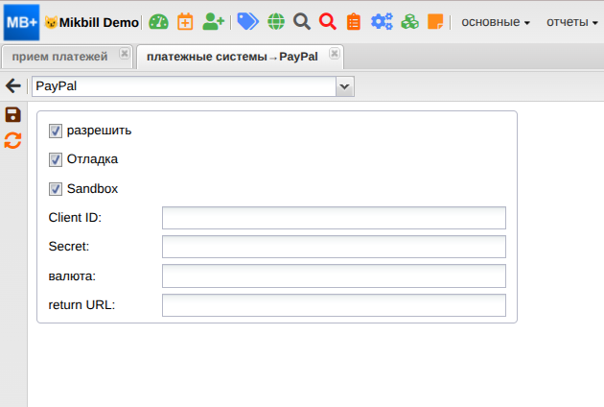Open the orange sticky note icon
The image size is (604, 407).
pyautogui.click(x=435, y=22)
